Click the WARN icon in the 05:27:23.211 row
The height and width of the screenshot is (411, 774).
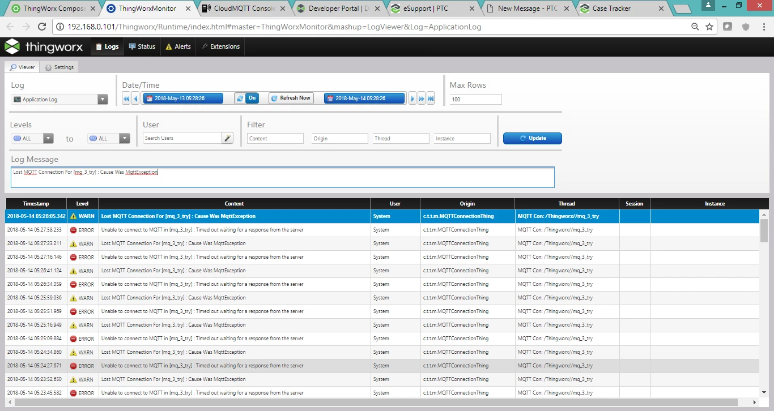click(73, 243)
